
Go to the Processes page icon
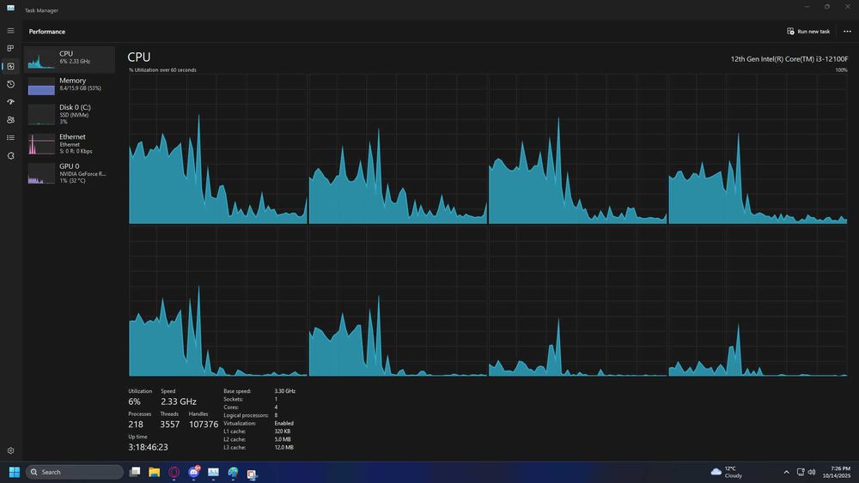point(10,48)
